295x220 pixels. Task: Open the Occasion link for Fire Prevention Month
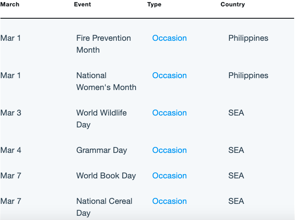pos(169,38)
